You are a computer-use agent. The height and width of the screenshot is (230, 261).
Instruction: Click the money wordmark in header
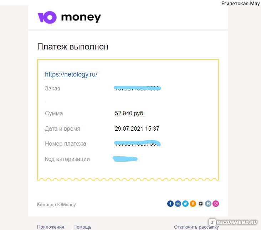81,17
